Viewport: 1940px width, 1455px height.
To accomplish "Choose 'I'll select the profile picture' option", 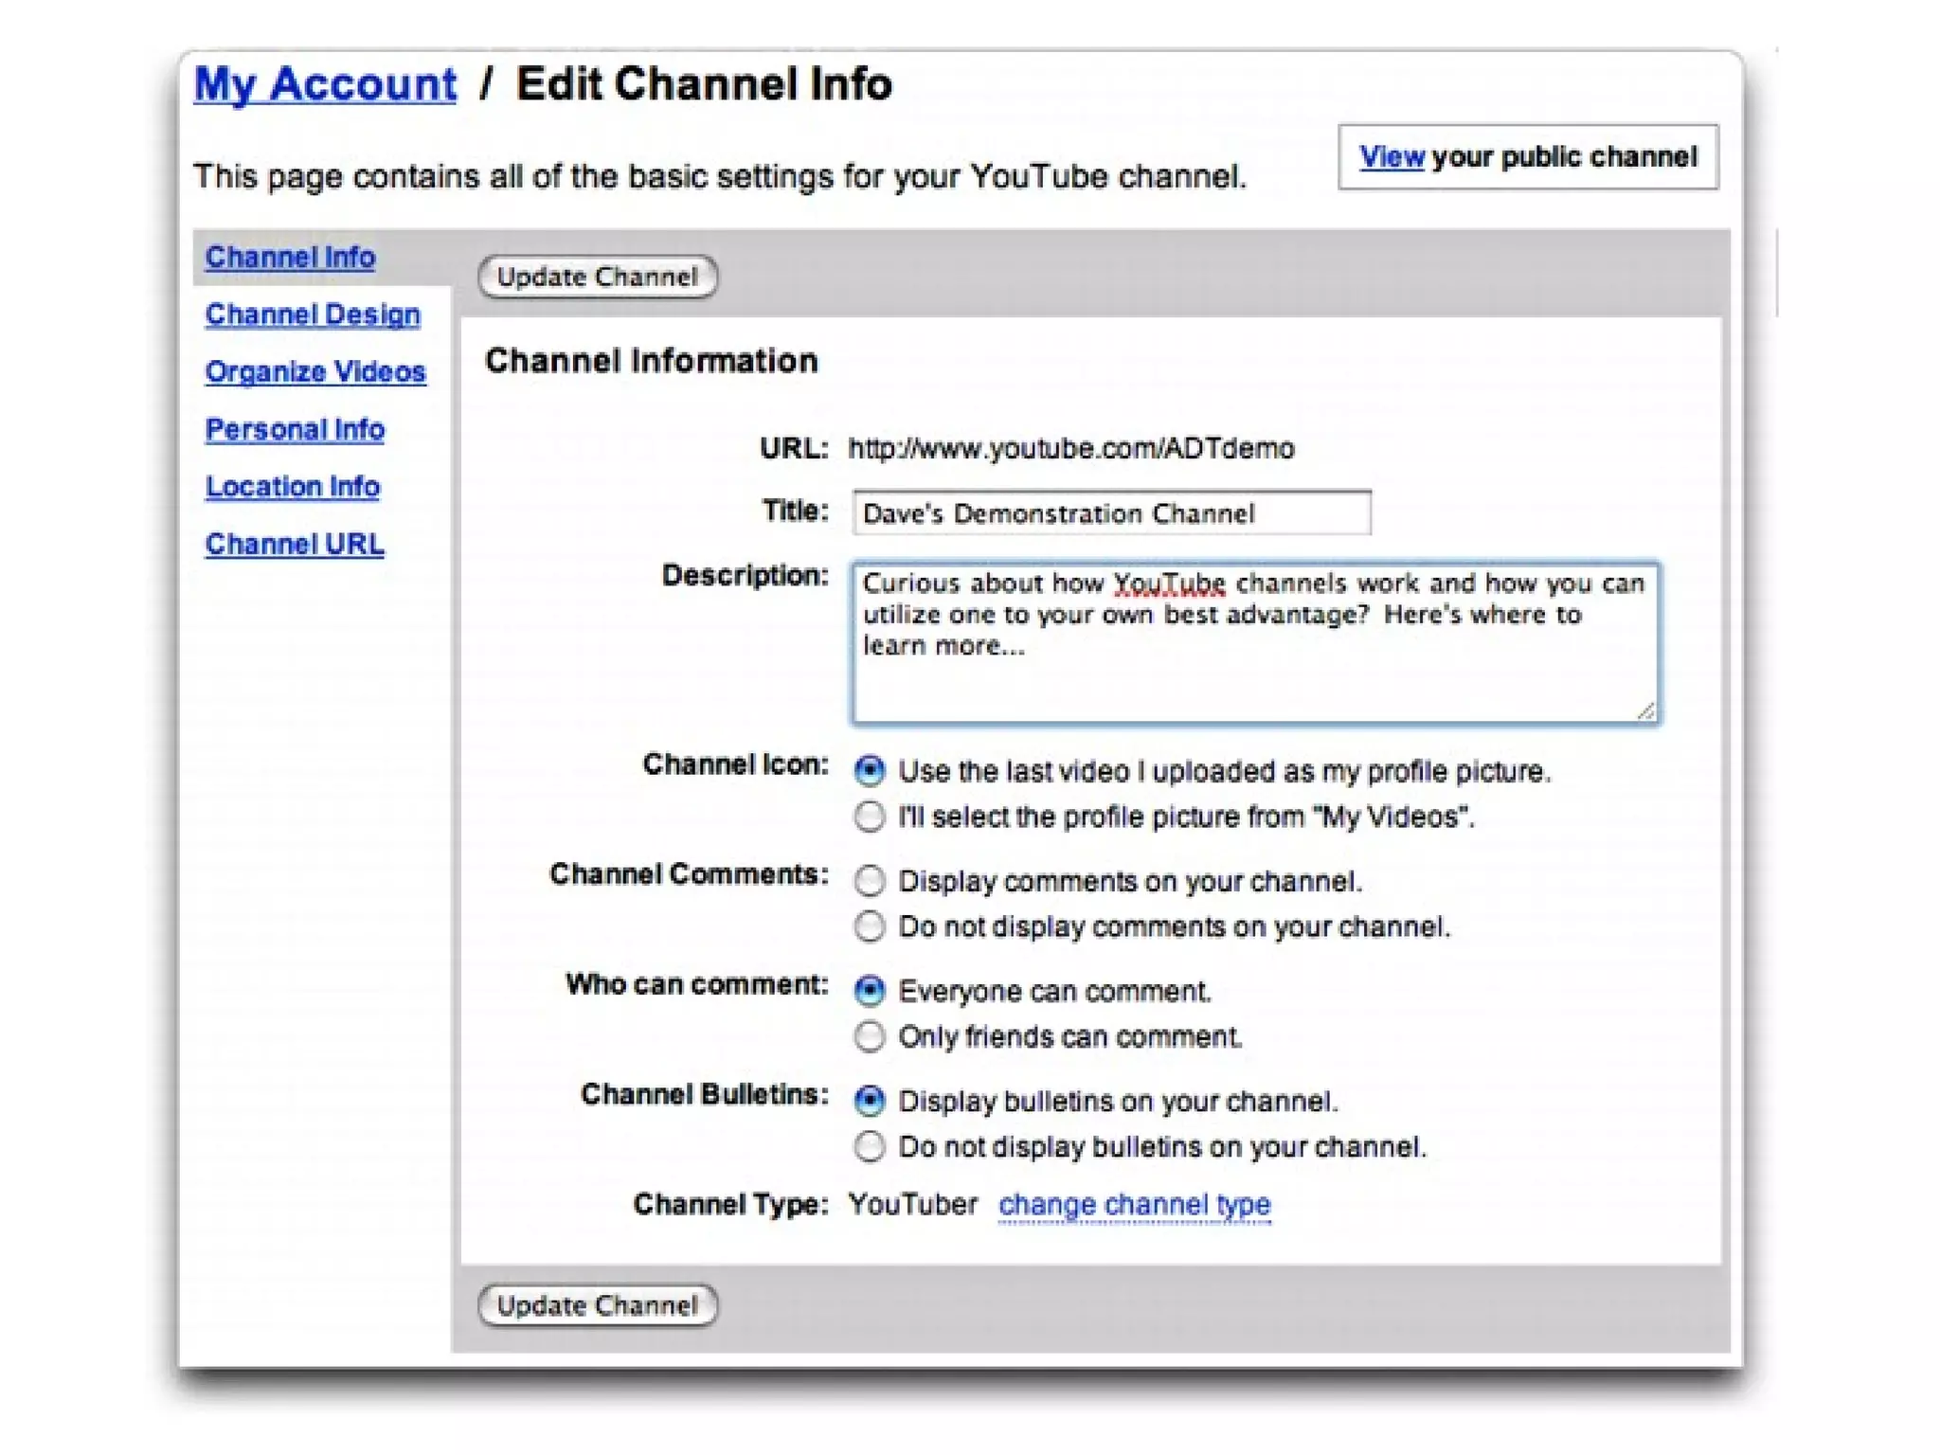I will 869,817.
